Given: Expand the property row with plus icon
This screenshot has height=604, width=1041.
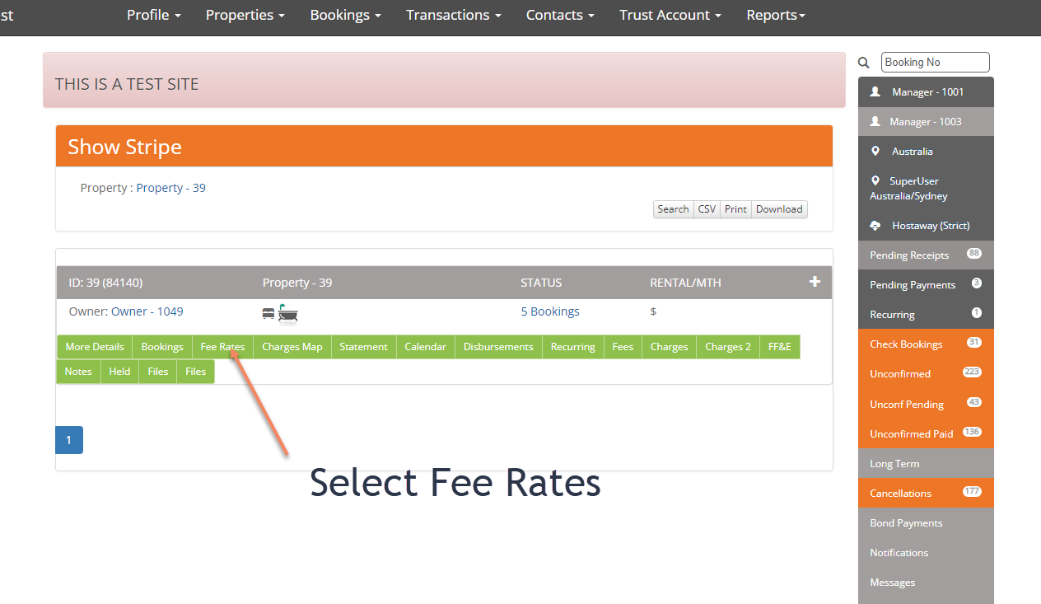Looking at the screenshot, I should point(815,282).
